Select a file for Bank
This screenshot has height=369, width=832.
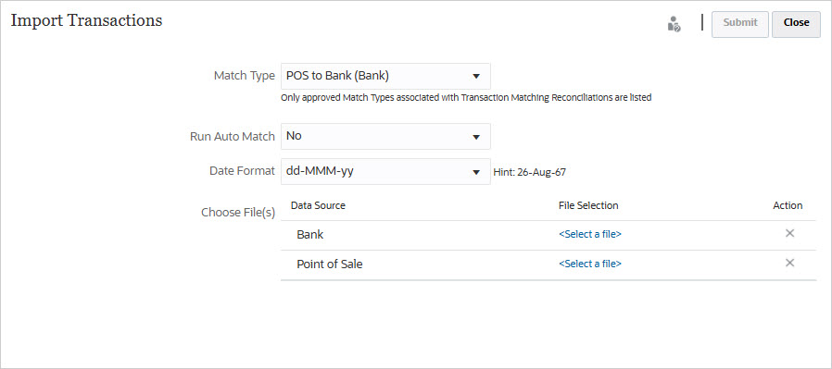[x=590, y=234]
